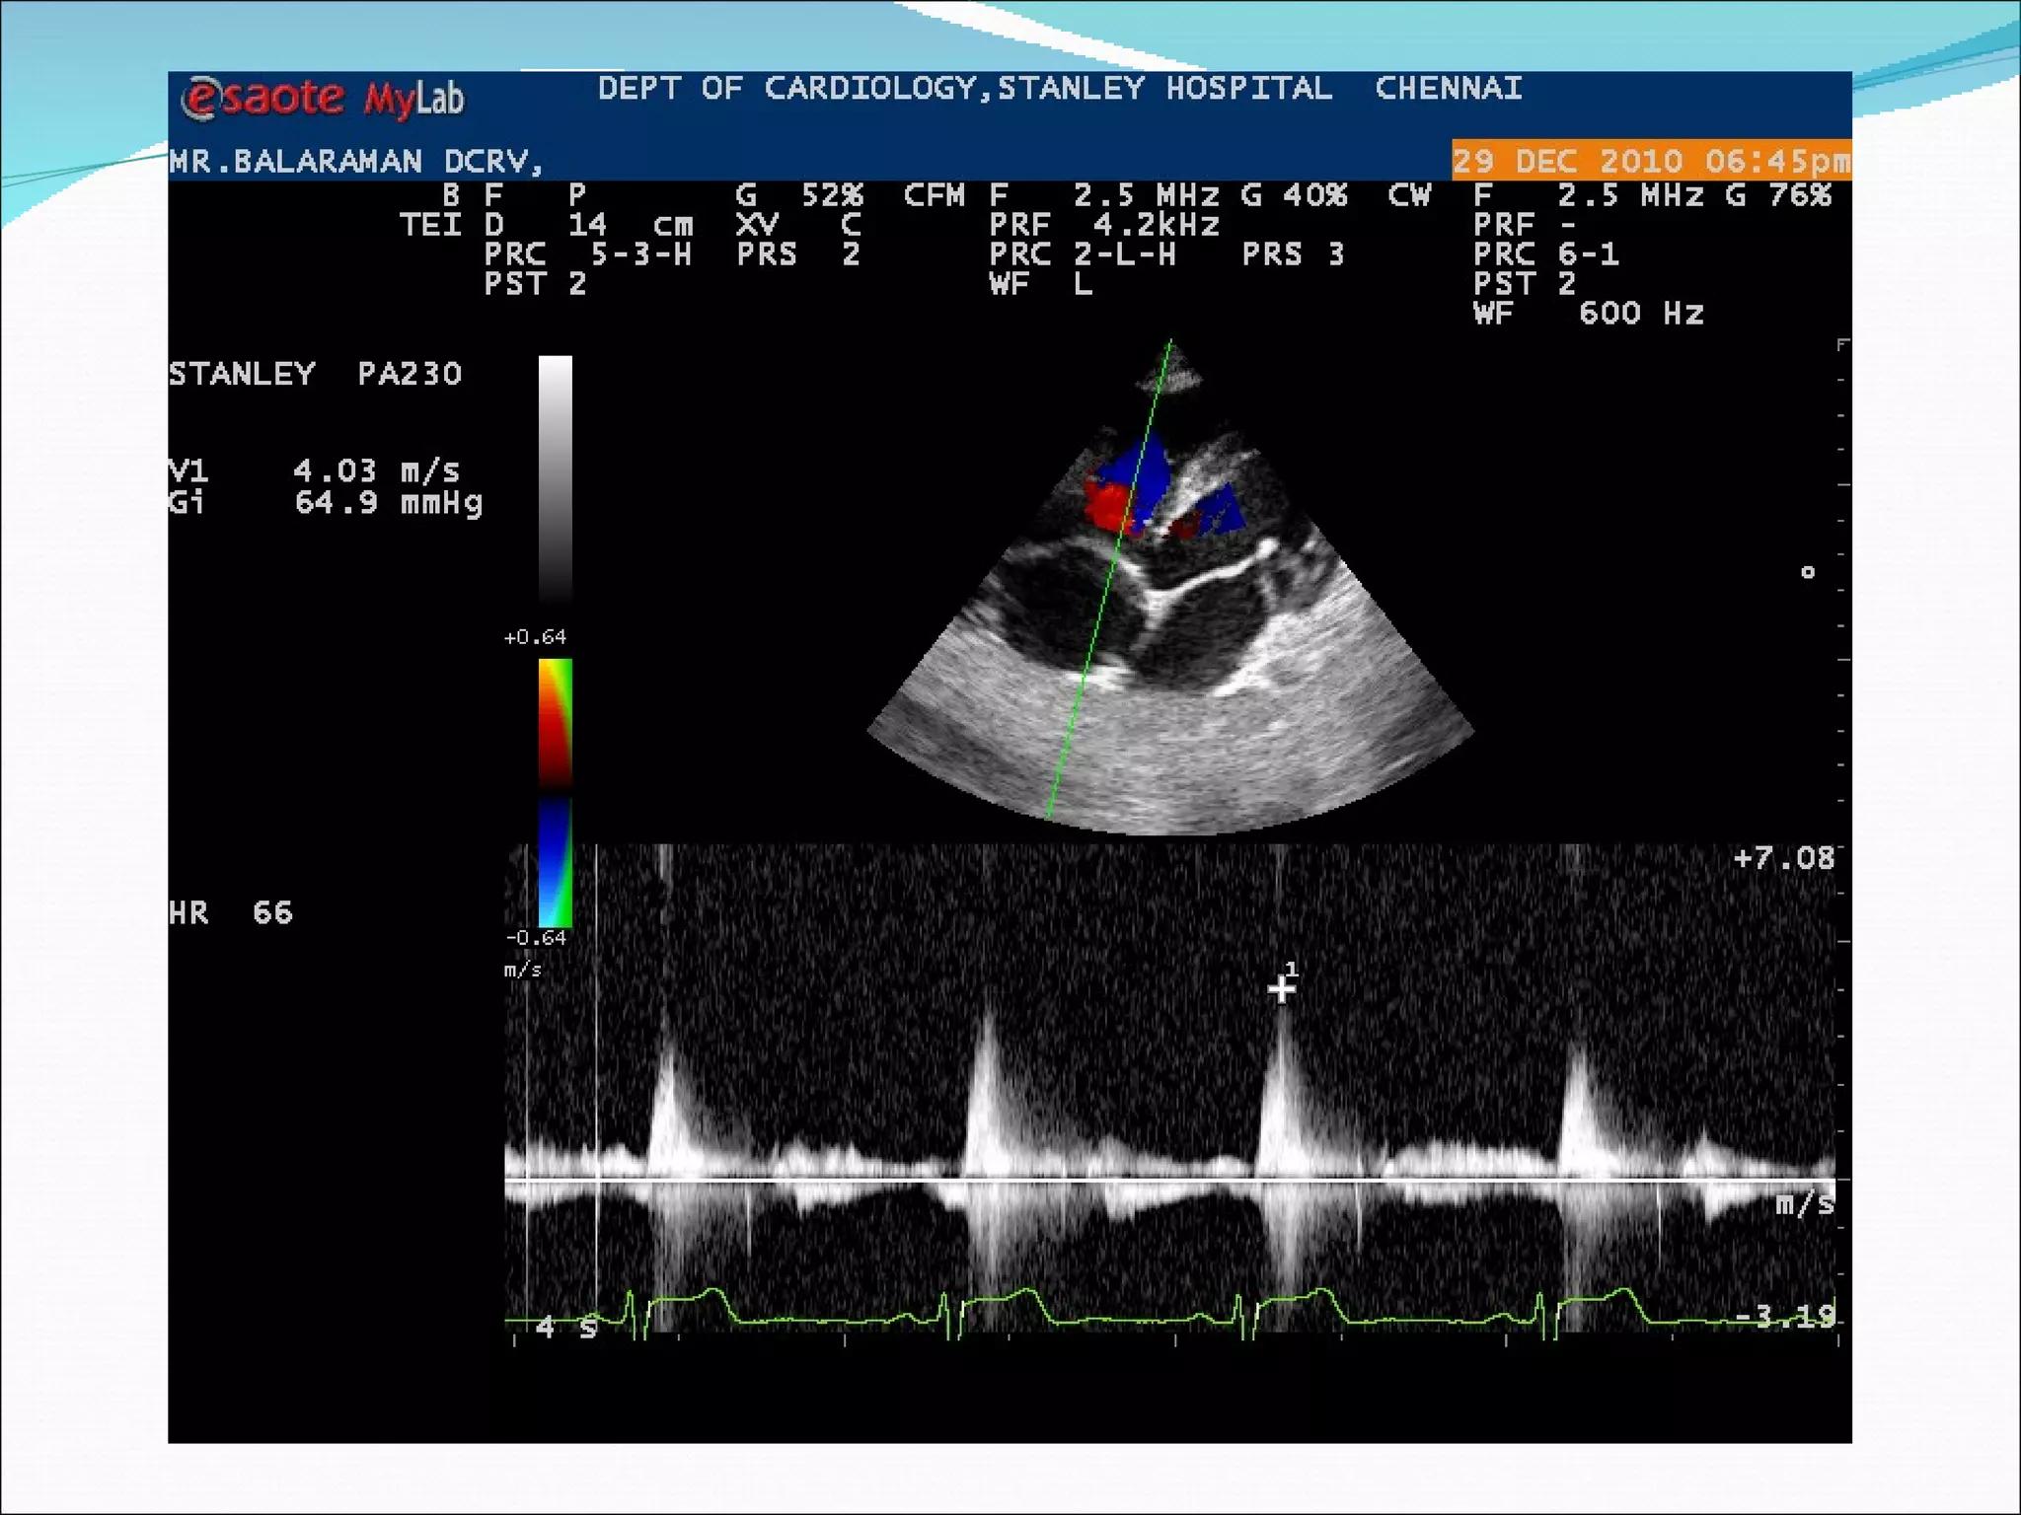Click the red-yellow color flow scale bar
Image resolution: width=2021 pixels, height=1515 pixels.
click(x=556, y=723)
